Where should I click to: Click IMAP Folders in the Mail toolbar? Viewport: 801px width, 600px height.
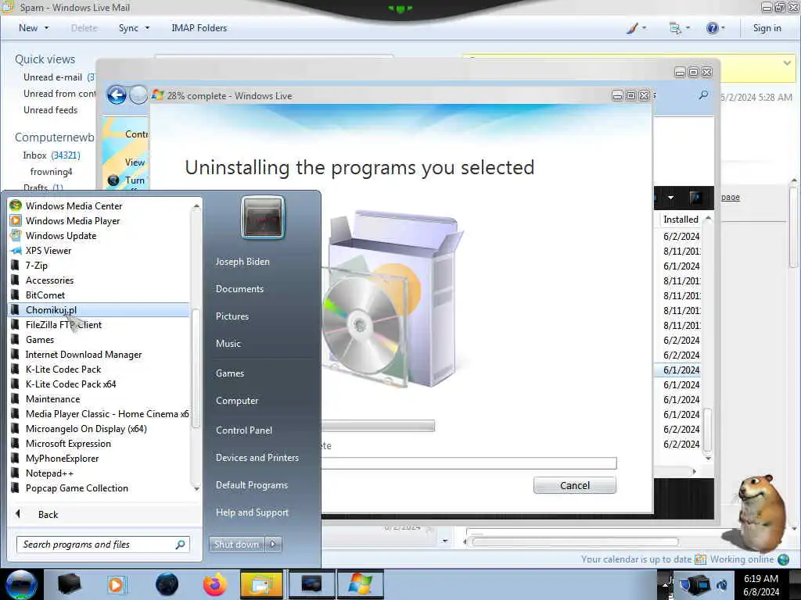coord(199,28)
